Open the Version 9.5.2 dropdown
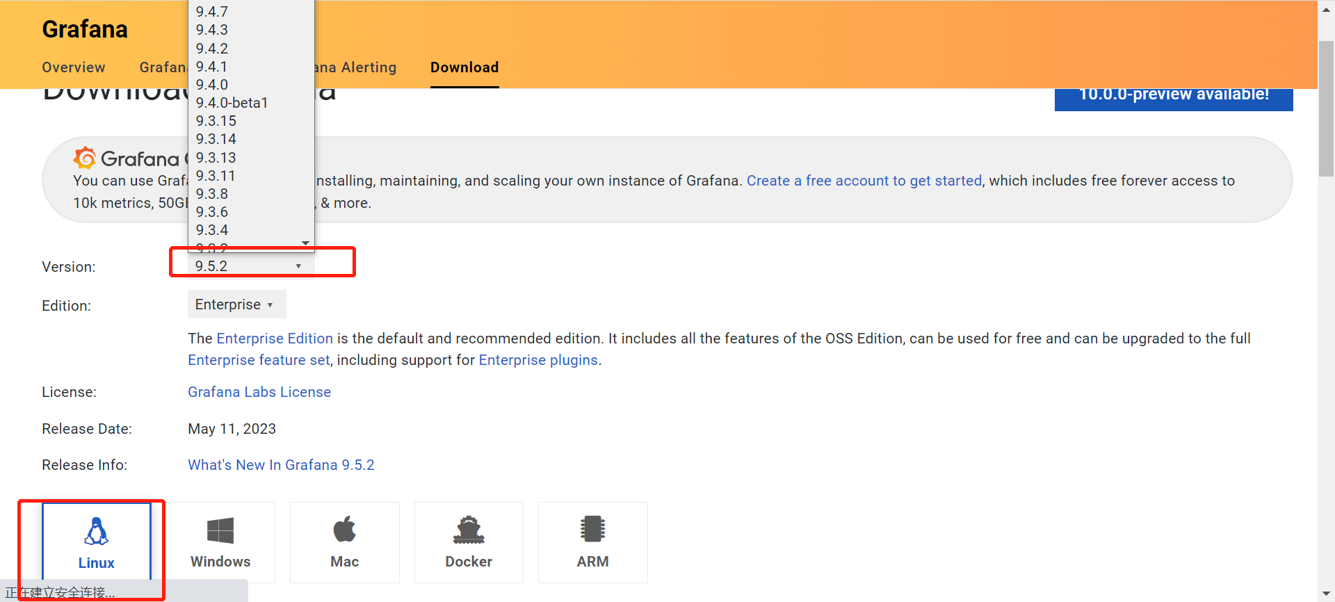The image size is (1335, 602). pyautogui.click(x=248, y=266)
